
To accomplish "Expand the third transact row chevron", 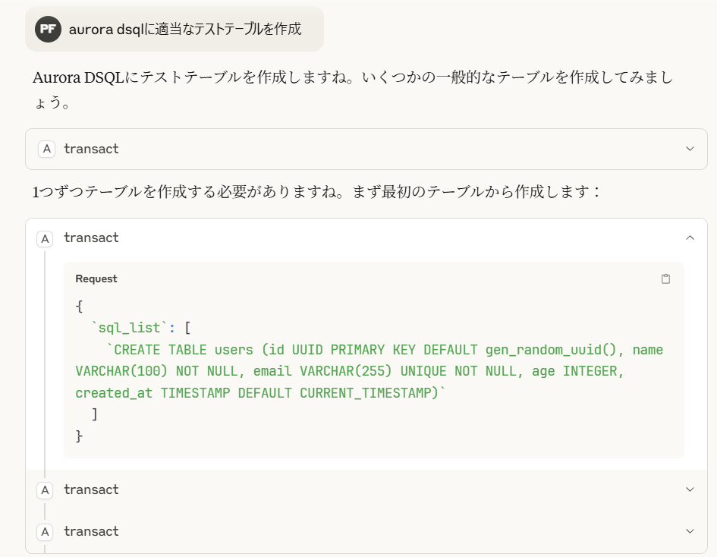I will click(x=690, y=489).
